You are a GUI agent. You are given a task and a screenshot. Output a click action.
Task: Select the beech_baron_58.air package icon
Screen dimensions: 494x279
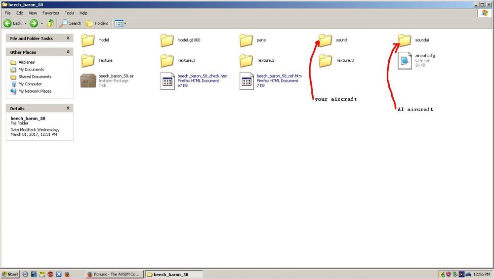tap(88, 81)
